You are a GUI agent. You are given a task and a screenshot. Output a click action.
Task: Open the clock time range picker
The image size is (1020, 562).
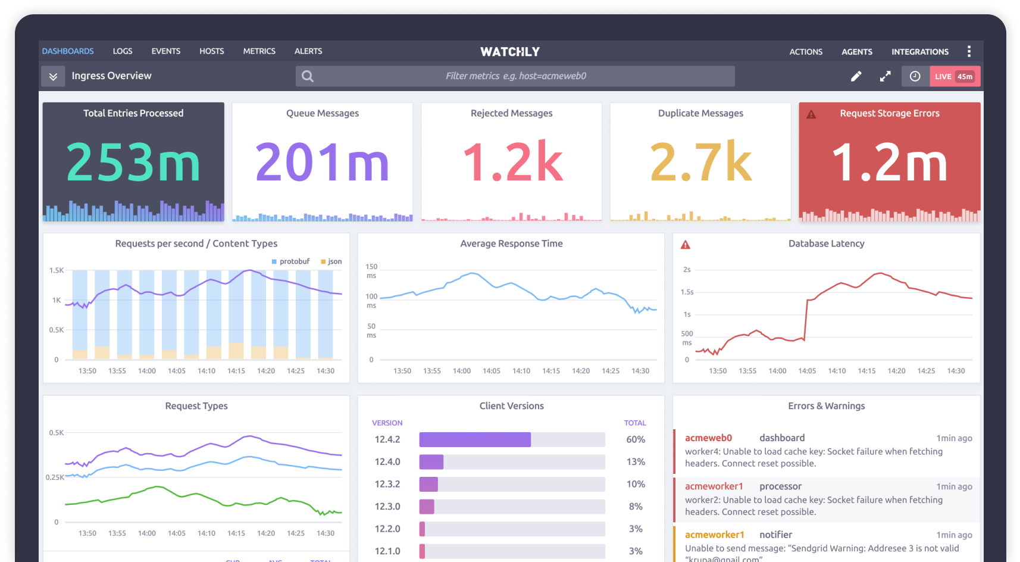click(x=915, y=76)
